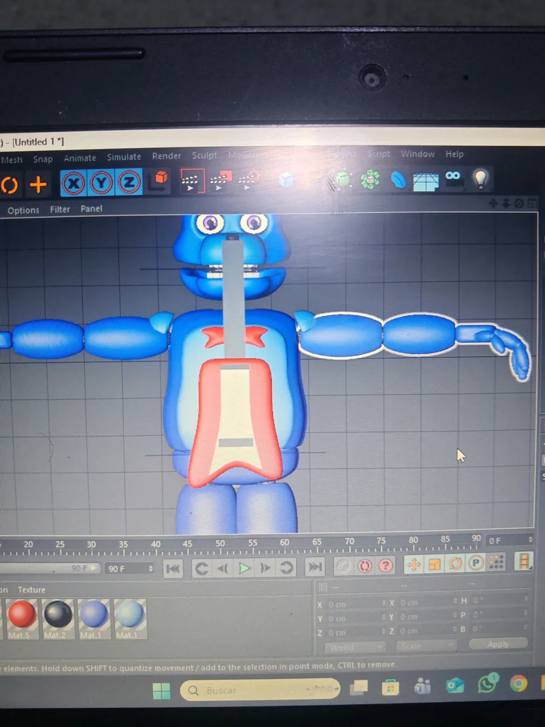Toggle scale keyframe recording
The height and width of the screenshot is (727, 545).
point(435,564)
